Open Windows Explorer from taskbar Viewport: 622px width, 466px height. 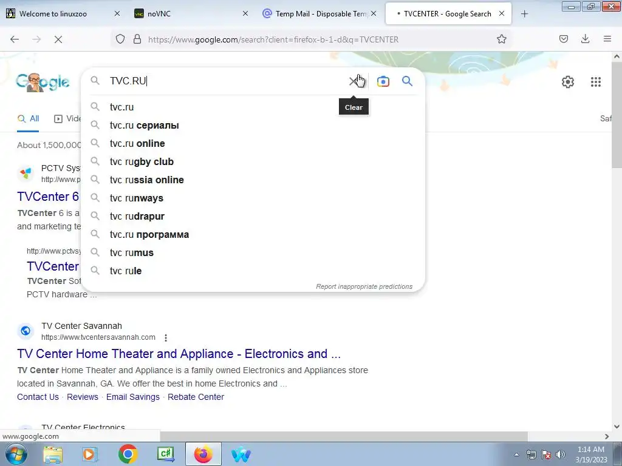[53, 454]
